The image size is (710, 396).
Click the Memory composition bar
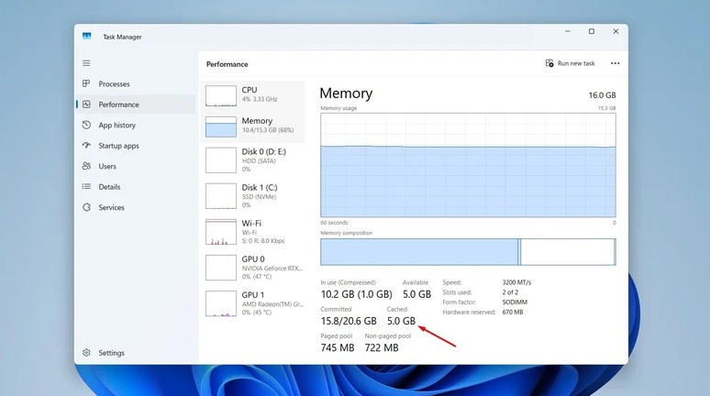point(468,251)
